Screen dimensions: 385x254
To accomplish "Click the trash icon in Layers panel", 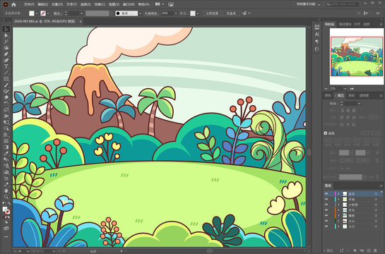I will tap(375, 250).
